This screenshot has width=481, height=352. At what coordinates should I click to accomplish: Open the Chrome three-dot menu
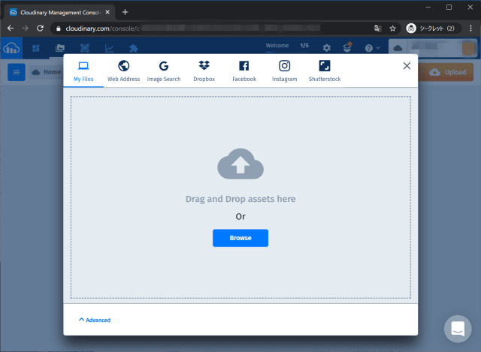[470, 29]
